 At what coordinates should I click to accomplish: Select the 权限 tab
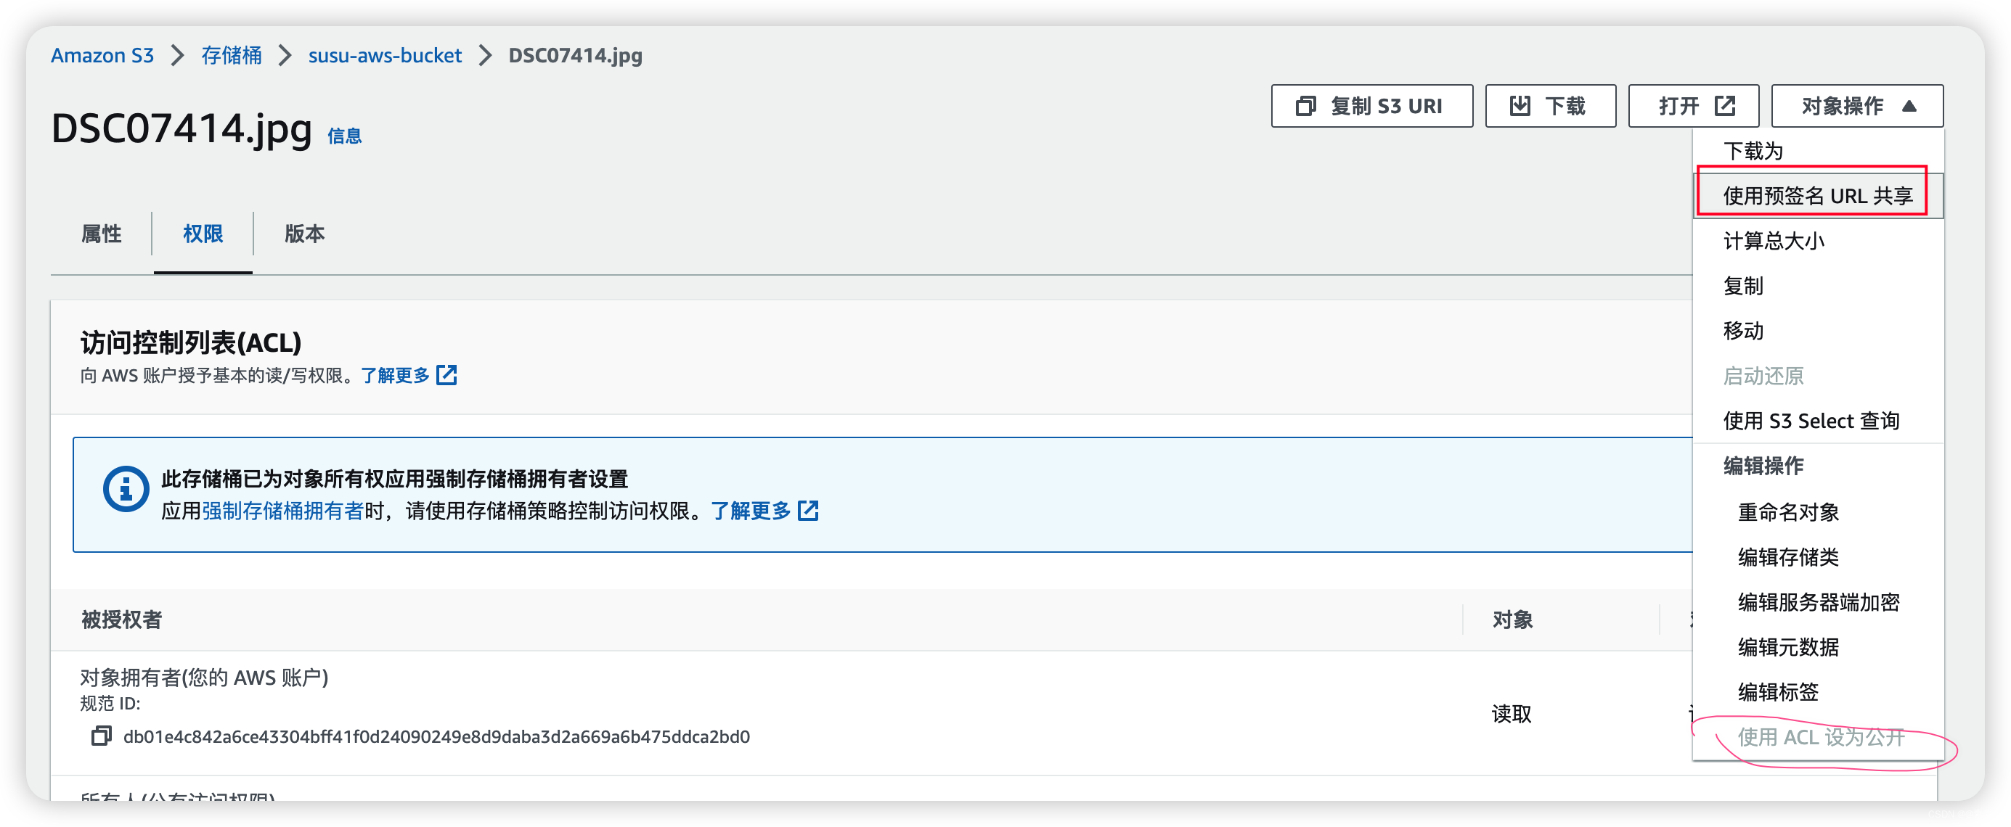(203, 234)
